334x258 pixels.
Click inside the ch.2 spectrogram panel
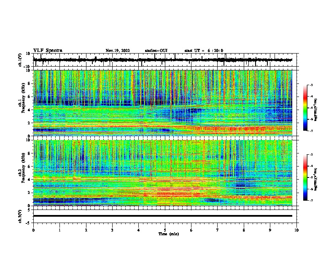point(163,173)
